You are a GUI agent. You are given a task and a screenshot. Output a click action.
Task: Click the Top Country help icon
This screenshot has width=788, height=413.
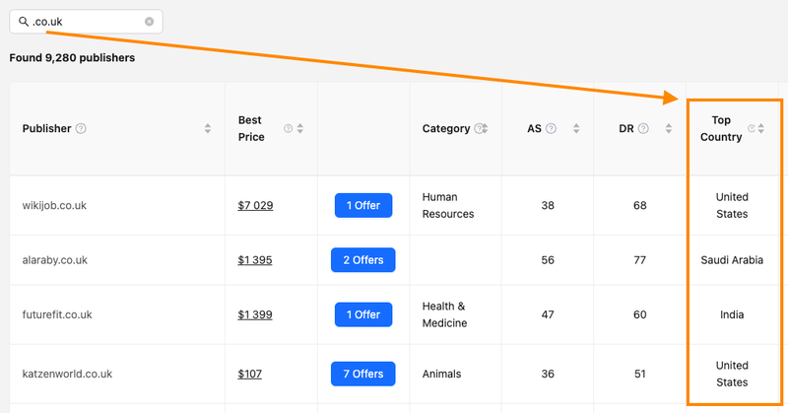[x=752, y=129]
